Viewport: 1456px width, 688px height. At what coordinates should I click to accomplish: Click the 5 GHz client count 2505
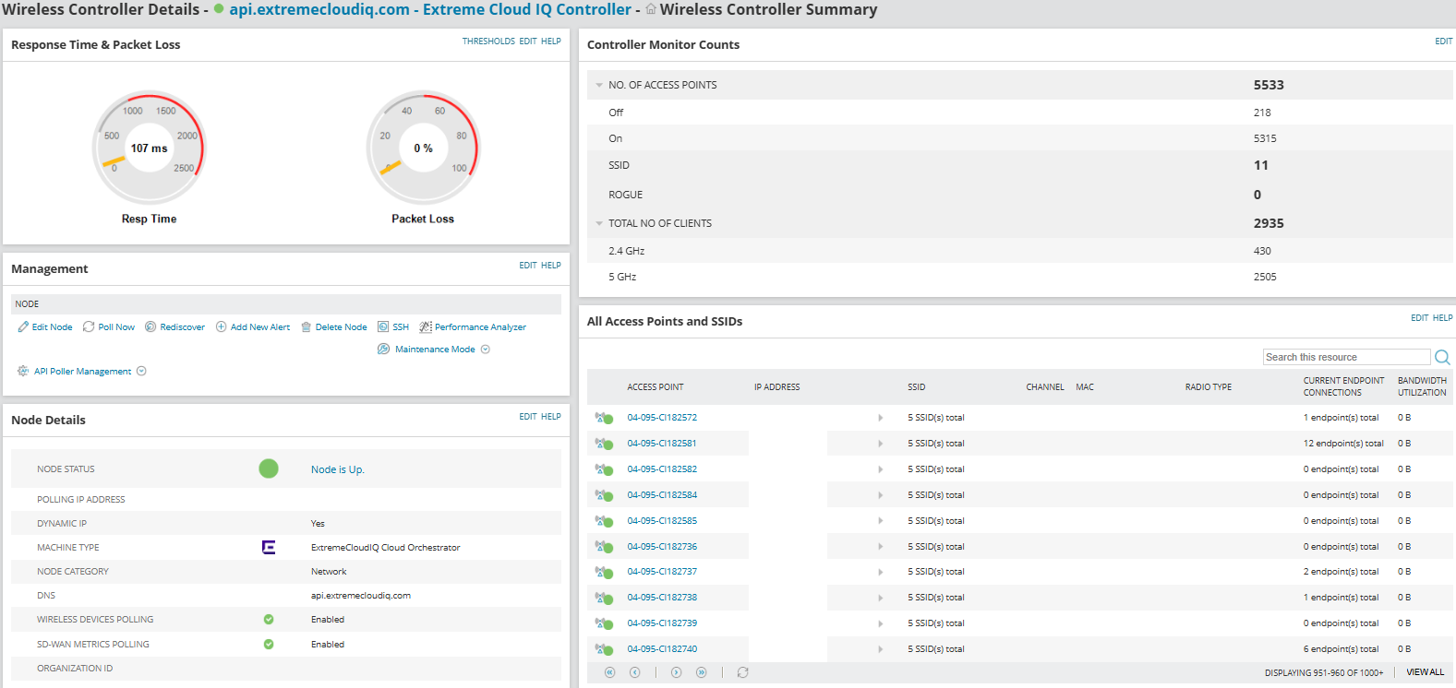pos(1265,277)
